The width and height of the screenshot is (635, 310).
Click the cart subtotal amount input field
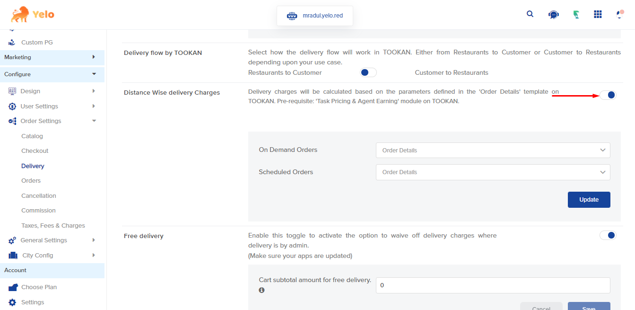tap(493, 285)
